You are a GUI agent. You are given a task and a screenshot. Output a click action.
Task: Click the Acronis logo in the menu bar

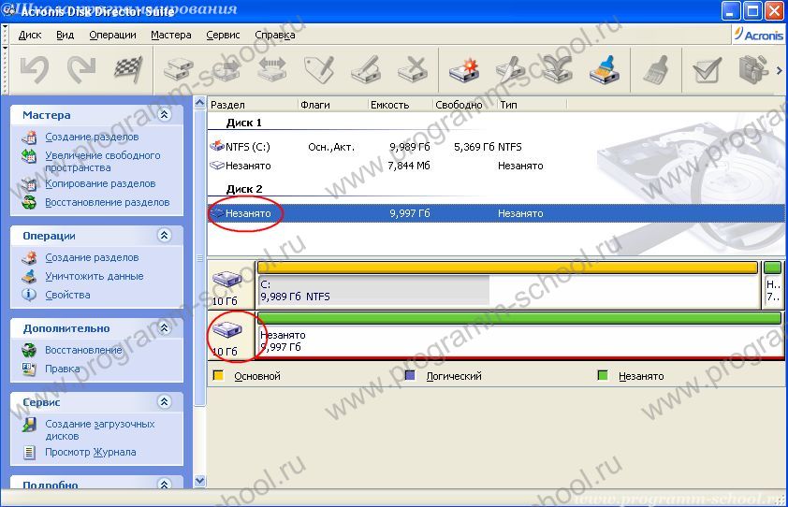pos(758,35)
